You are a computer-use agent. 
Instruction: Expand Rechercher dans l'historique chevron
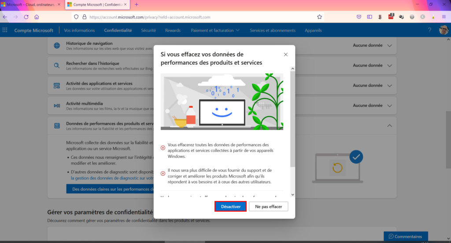(389, 66)
